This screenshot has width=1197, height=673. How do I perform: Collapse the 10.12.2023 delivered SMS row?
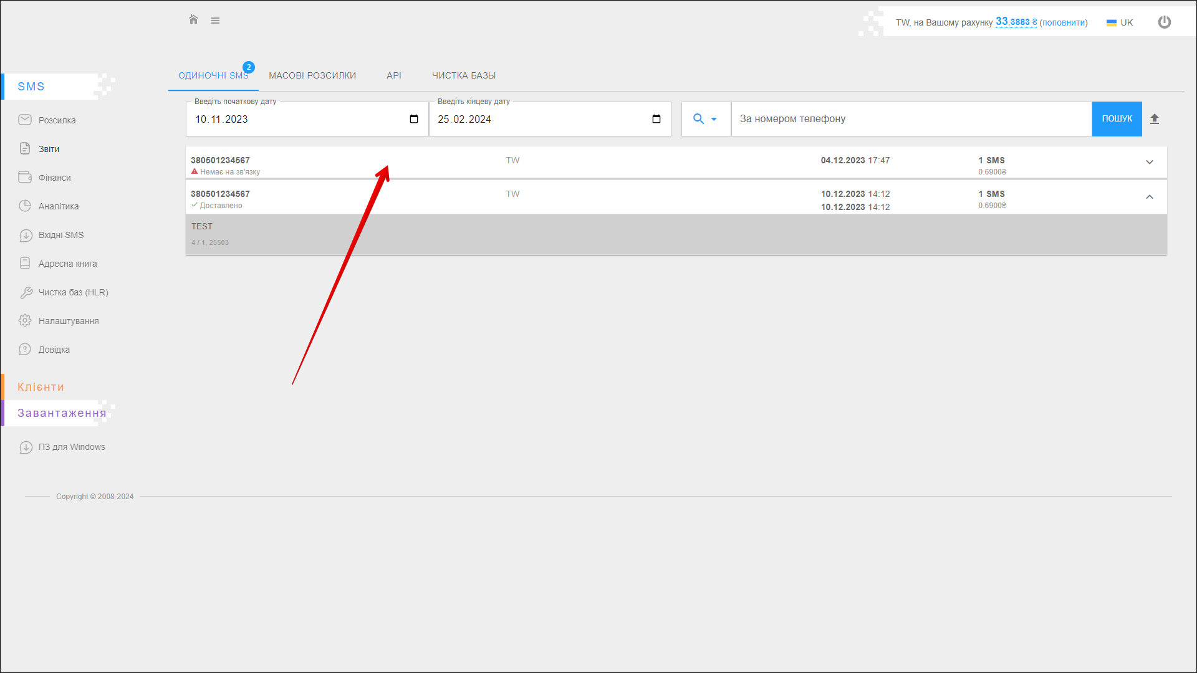(x=1149, y=197)
